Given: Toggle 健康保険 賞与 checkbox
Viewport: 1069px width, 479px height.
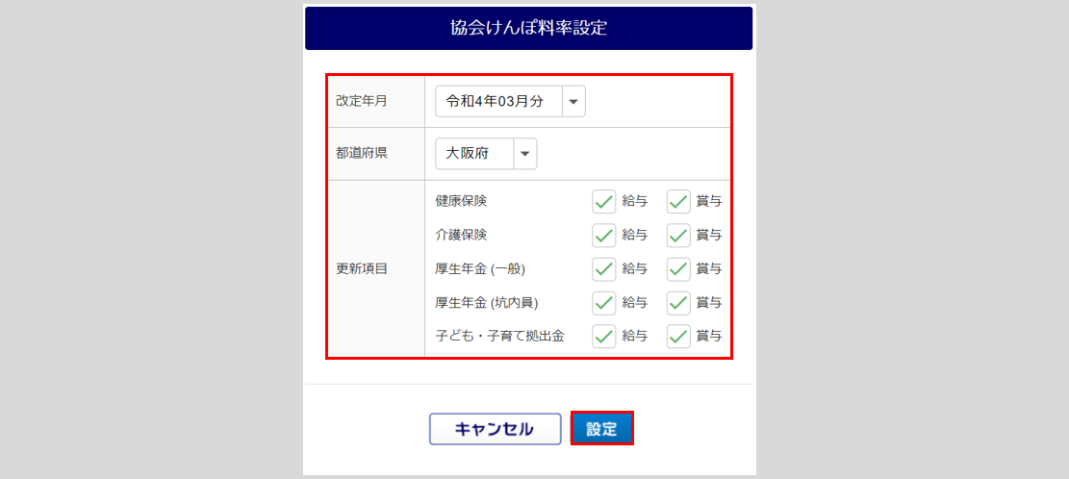Looking at the screenshot, I should click(x=679, y=202).
